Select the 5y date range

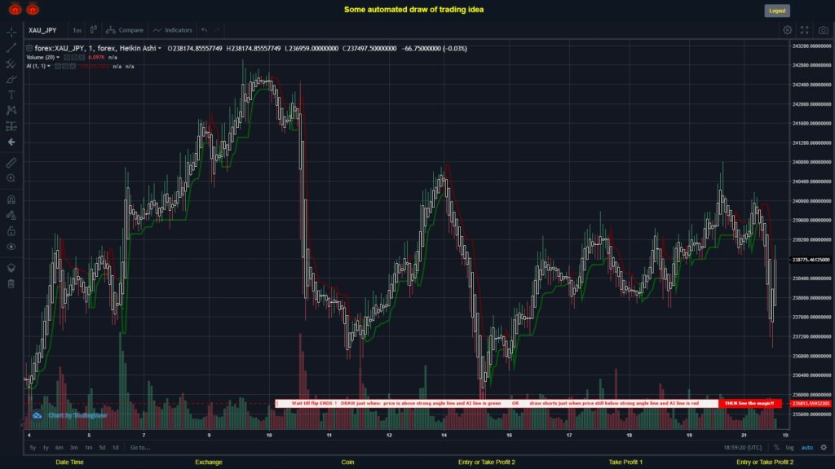point(33,448)
